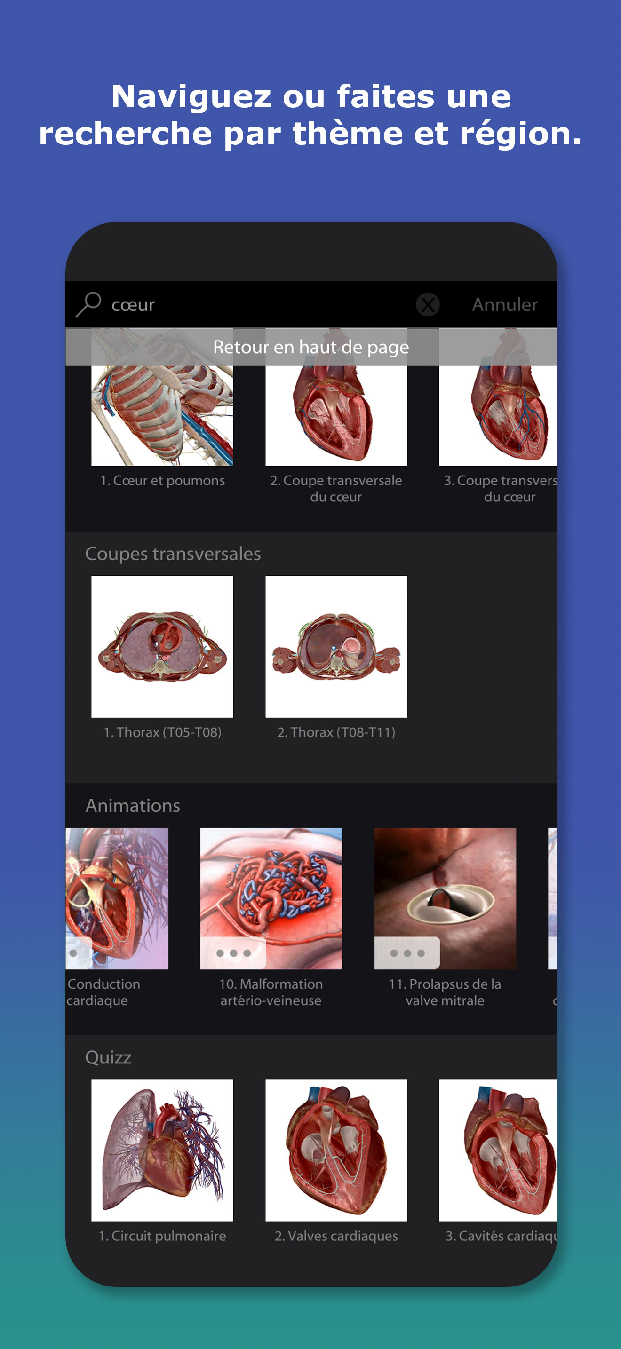Image resolution: width=621 pixels, height=1349 pixels.
Task: Open three-dots menu on Prolapsus valve mitrale
Action: click(x=407, y=953)
